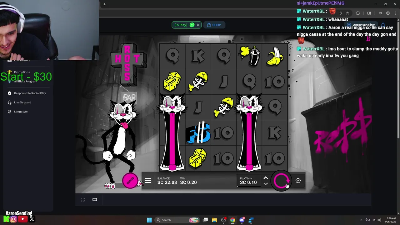Click the pink Bonus buy button
The width and height of the screenshot is (400, 225).
pyautogui.click(x=130, y=181)
